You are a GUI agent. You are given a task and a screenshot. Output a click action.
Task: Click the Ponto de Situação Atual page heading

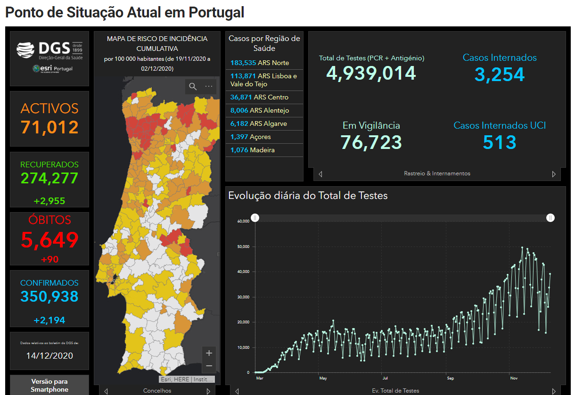click(125, 12)
